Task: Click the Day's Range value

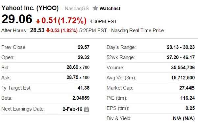Action: click(181, 47)
